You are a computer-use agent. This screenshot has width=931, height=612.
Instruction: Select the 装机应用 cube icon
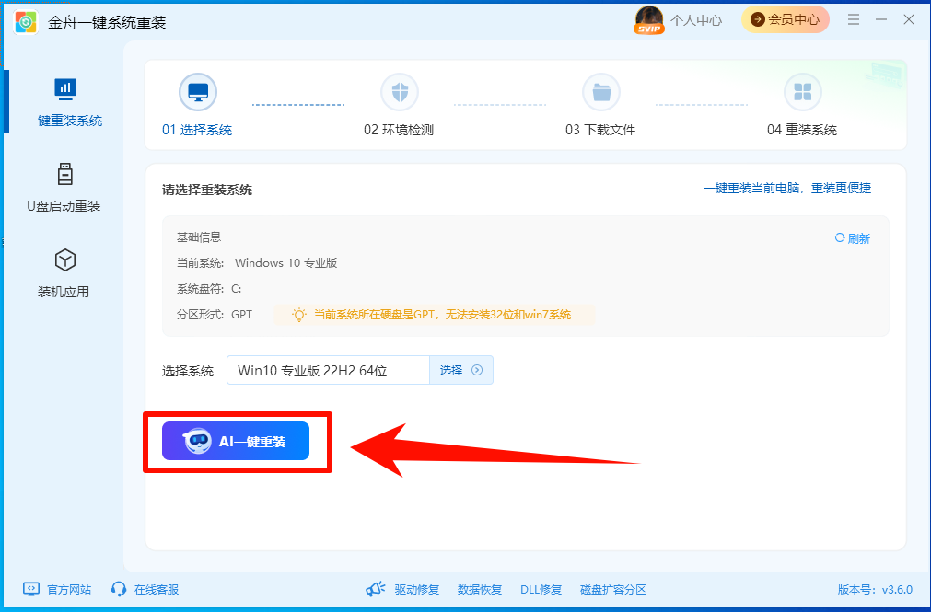click(65, 260)
